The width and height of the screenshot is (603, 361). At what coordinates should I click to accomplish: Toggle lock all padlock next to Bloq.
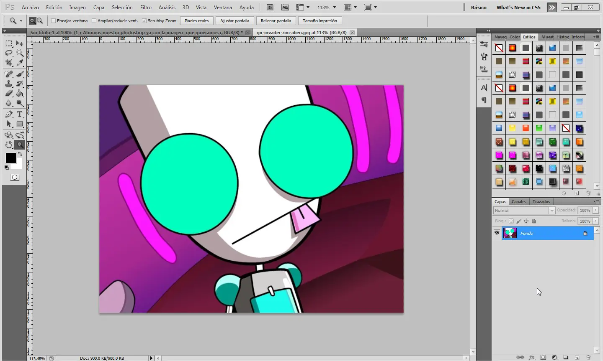tap(533, 221)
